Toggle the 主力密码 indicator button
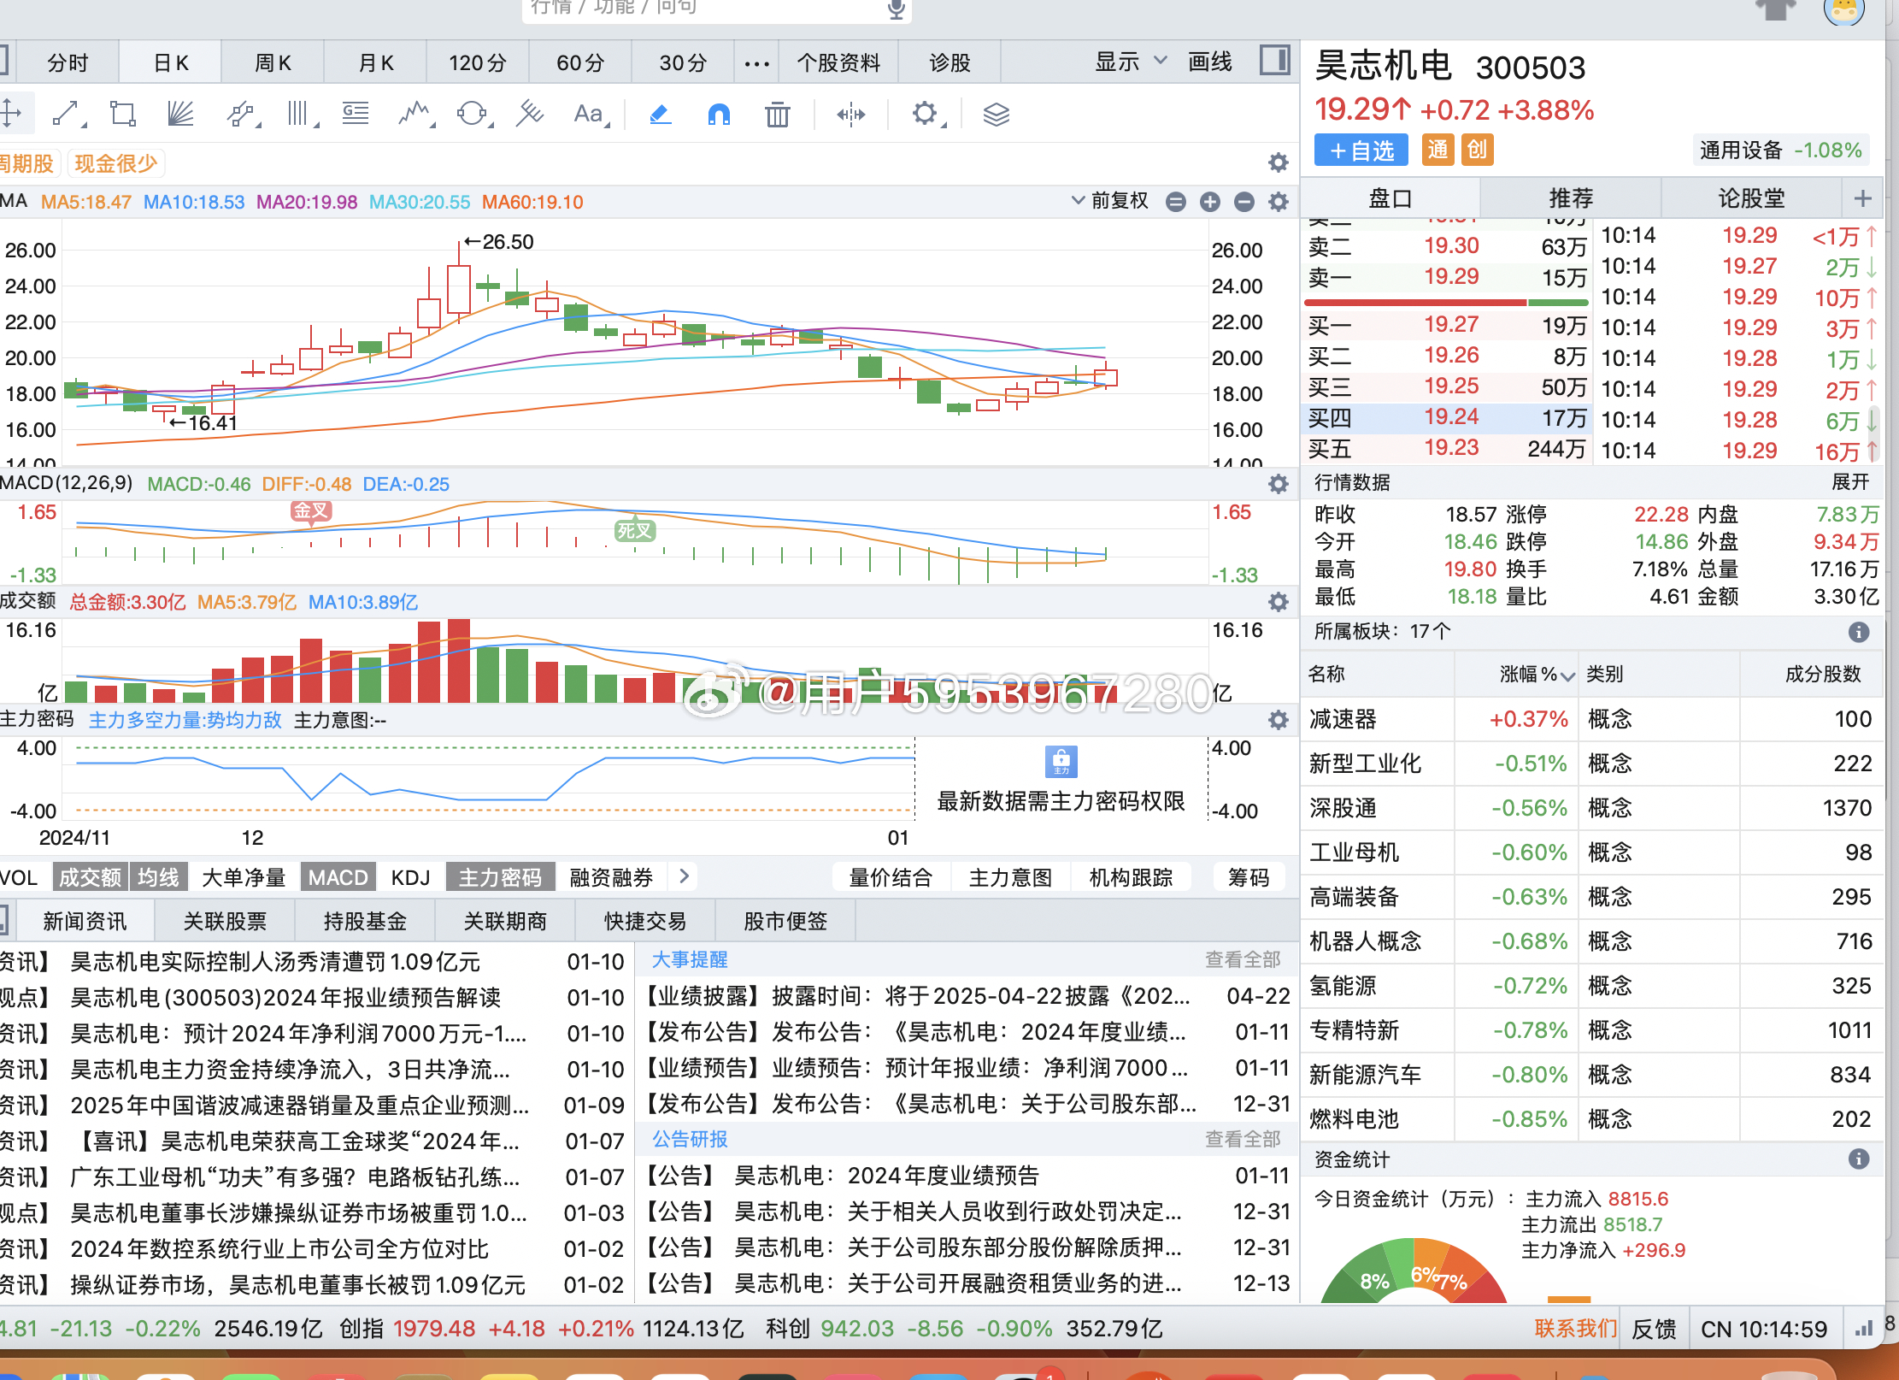 [500, 877]
